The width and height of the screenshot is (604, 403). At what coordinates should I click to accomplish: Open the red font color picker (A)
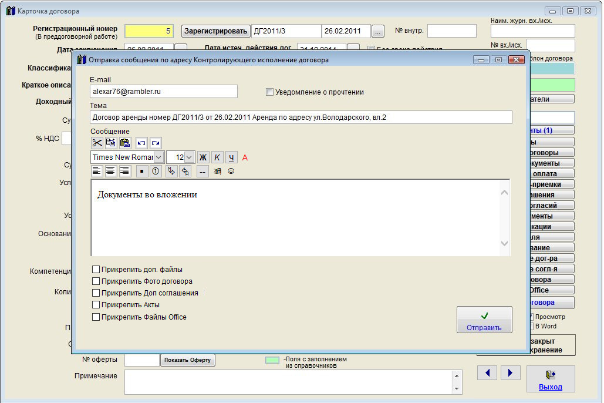pyautogui.click(x=245, y=157)
